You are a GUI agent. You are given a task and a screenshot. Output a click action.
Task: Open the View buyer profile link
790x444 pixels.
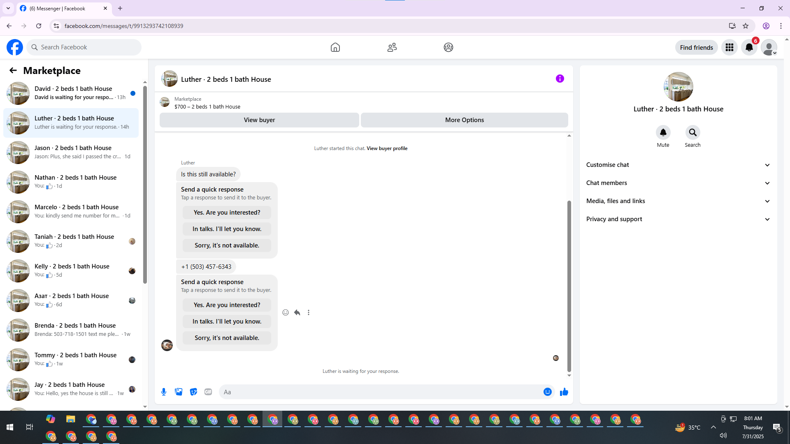387,148
